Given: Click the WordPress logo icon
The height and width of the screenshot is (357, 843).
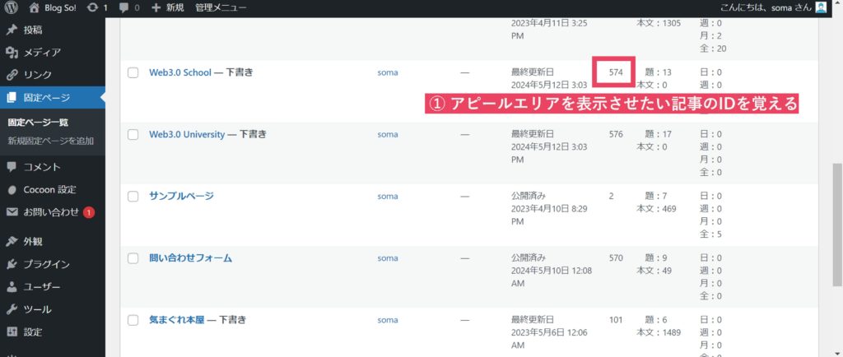Looking at the screenshot, I should 12,7.
